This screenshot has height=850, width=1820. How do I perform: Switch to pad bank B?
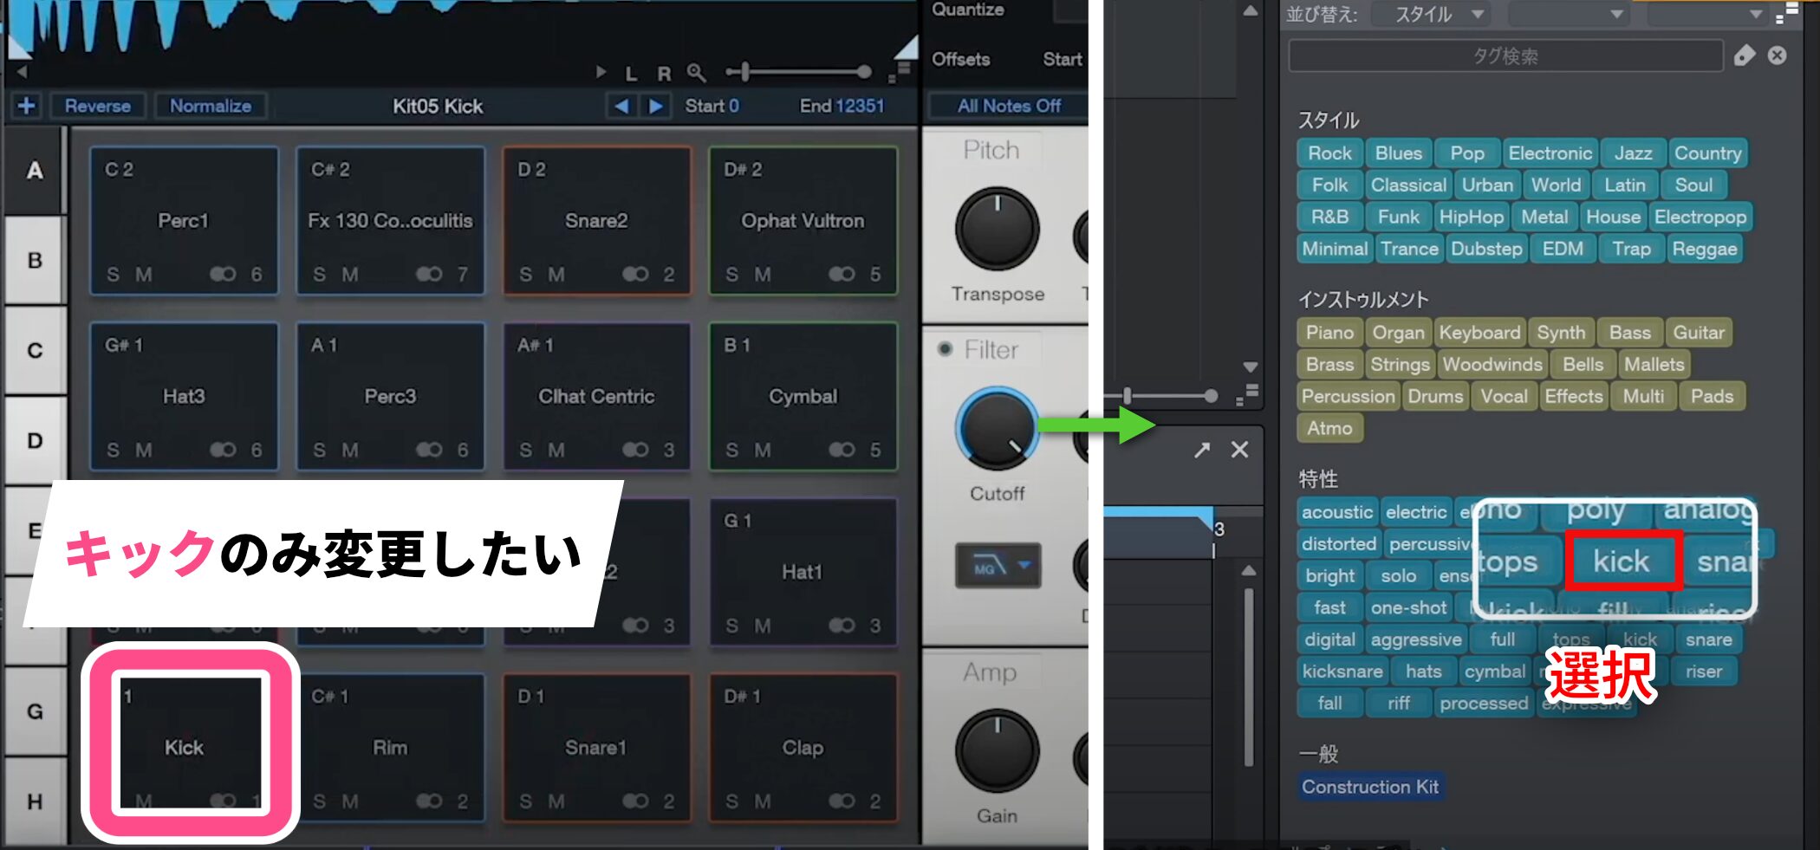pos(35,260)
